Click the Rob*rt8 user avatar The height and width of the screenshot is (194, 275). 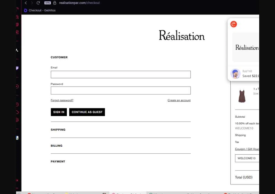[x=235, y=74]
